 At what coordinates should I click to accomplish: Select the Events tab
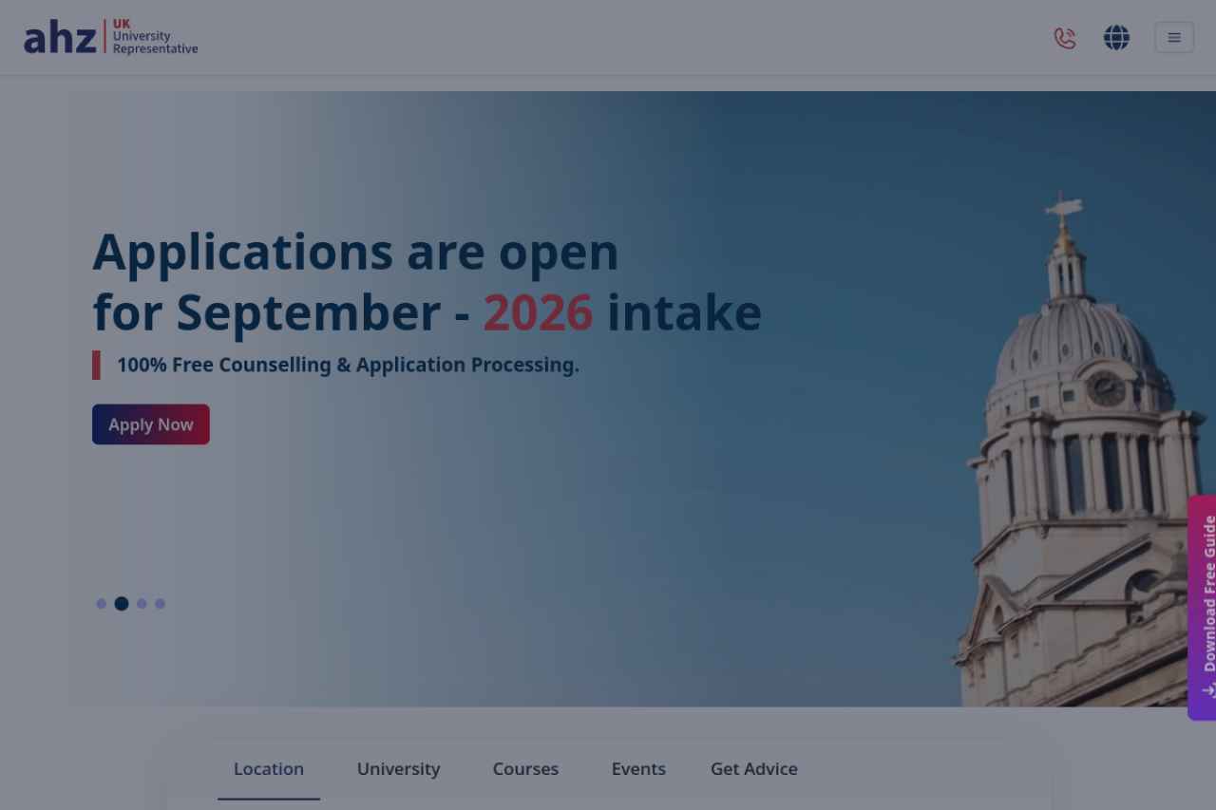point(638,769)
